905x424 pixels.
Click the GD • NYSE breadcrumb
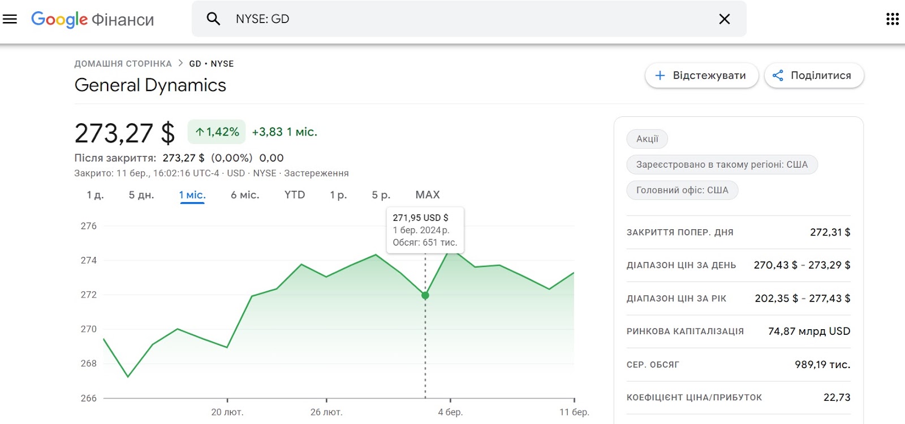[x=211, y=64]
